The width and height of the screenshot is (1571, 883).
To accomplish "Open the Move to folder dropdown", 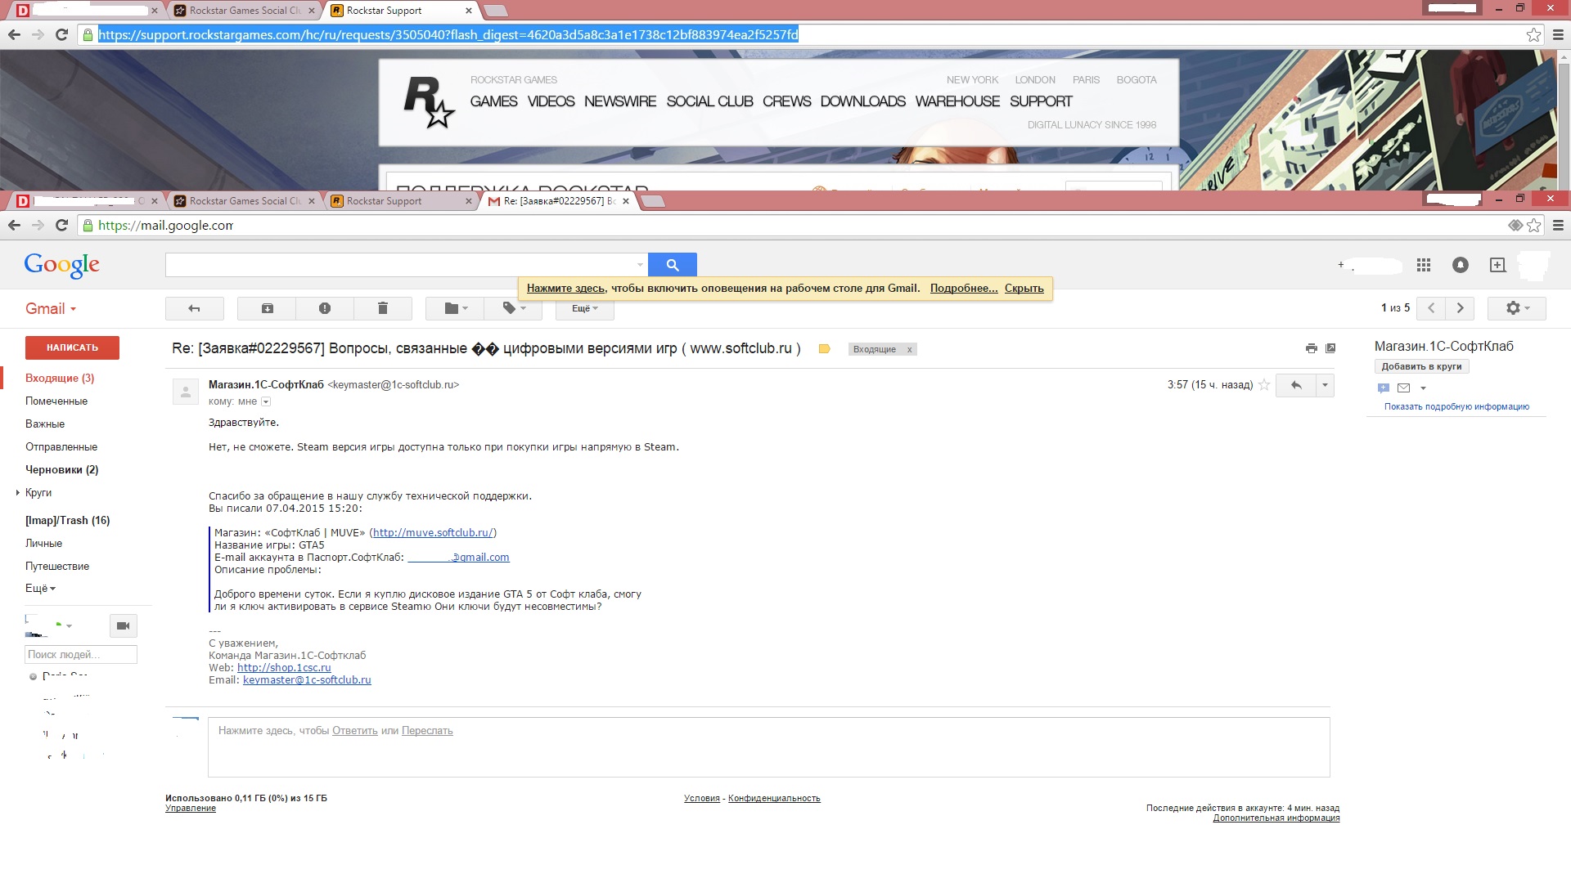I will pos(455,308).
